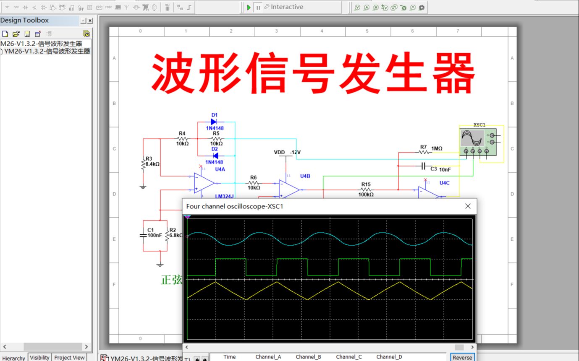The image size is (579, 361).
Task: Run the simulation with the green play button
Action: (x=249, y=7)
